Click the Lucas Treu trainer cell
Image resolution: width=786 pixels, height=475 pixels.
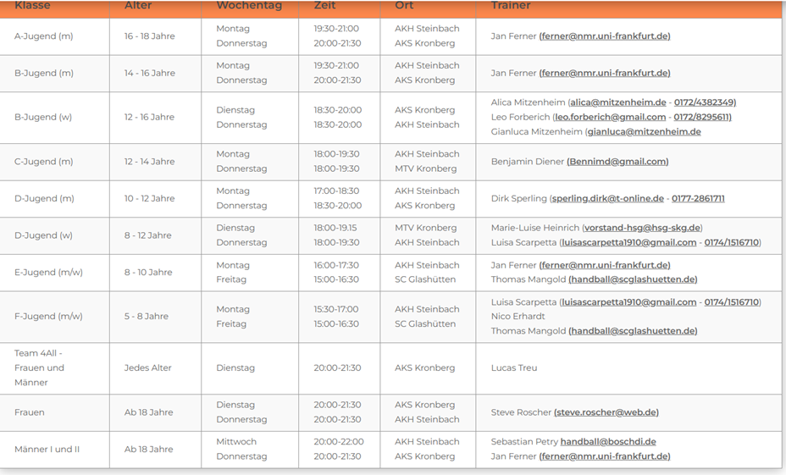click(x=513, y=368)
